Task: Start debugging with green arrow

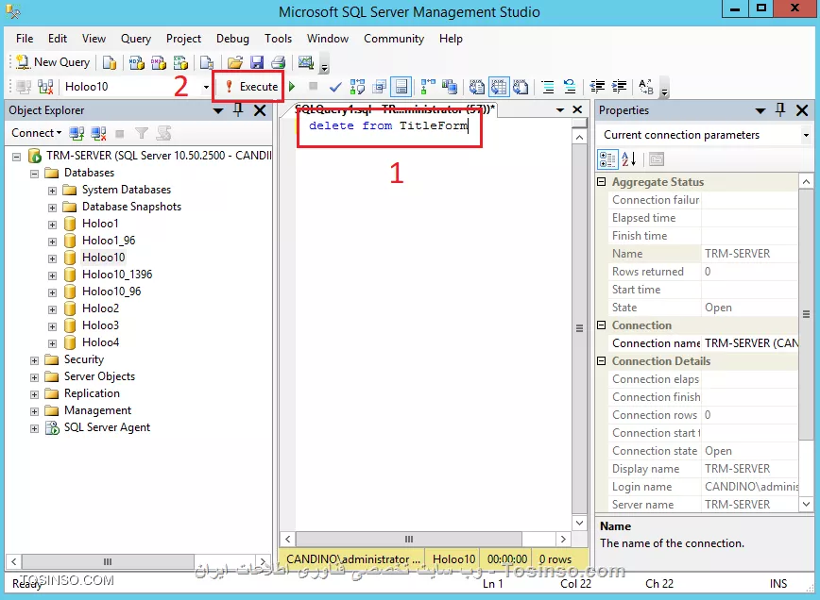Action: [x=292, y=87]
